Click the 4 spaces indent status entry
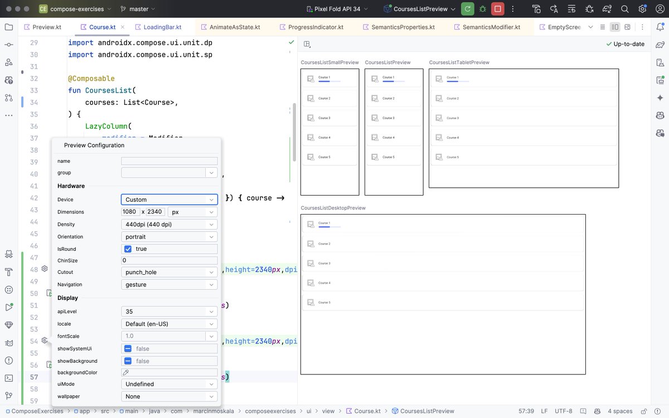Image resolution: width=669 pixels, height=418 pixels. click(x=620, y=411)
